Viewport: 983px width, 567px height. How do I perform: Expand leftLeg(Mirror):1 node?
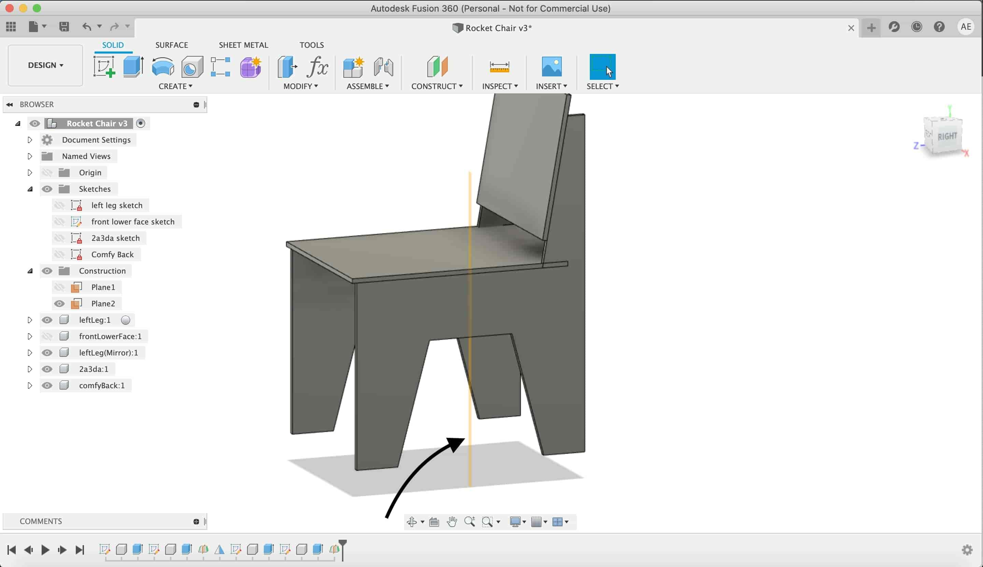tap(30, 352)
